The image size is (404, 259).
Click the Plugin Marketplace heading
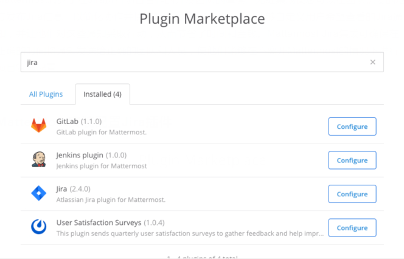pos(202,19)
